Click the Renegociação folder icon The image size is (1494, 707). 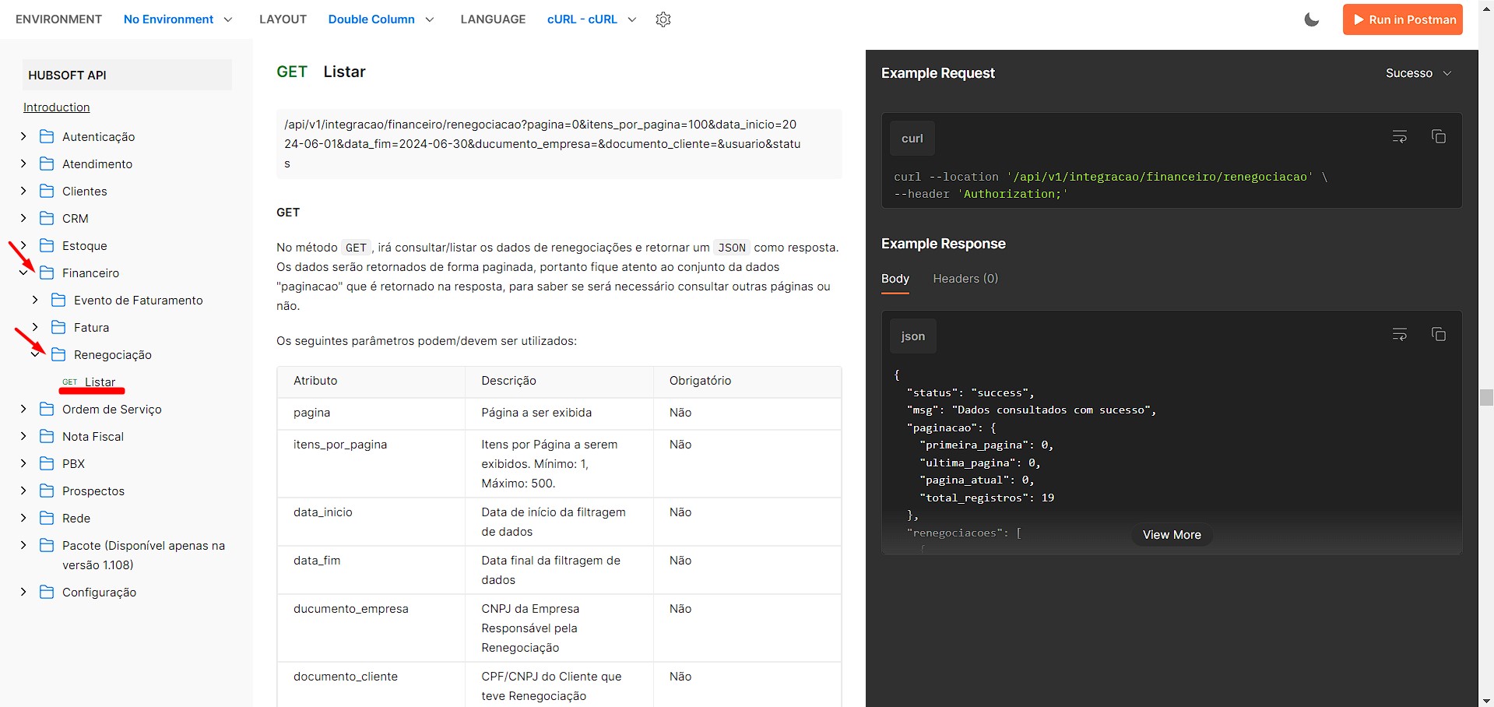coord(58,354)
